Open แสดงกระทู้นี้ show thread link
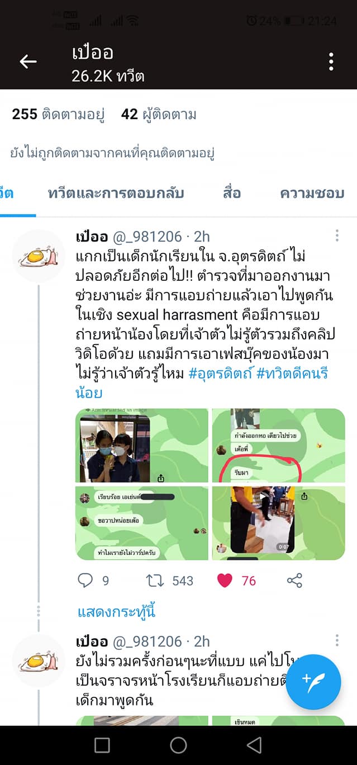Image resolution: width=357 pixels, height=765 pixels. click(116, 611)
